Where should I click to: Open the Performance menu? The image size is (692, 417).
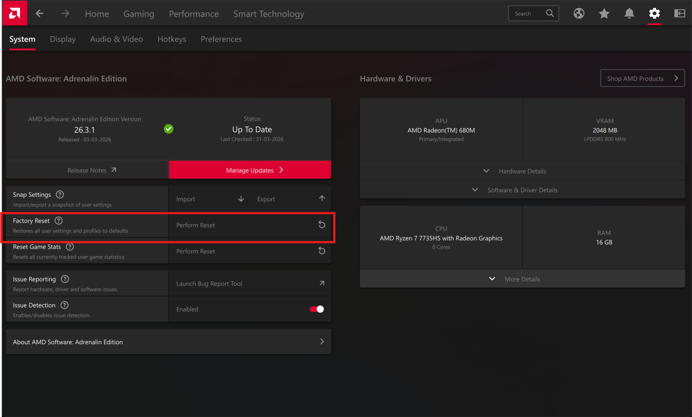[x=194, y=14]
